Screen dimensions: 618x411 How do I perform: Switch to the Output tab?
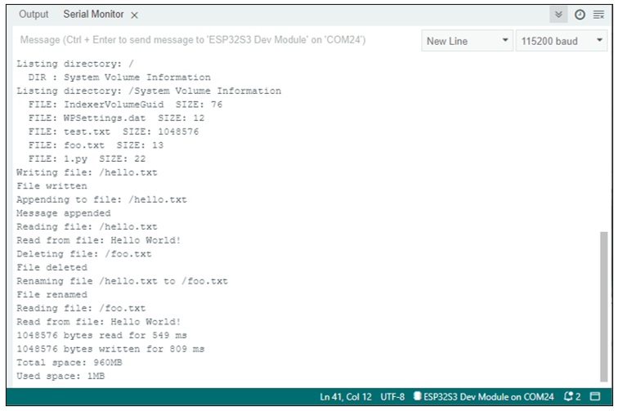(x=34, y=15)
